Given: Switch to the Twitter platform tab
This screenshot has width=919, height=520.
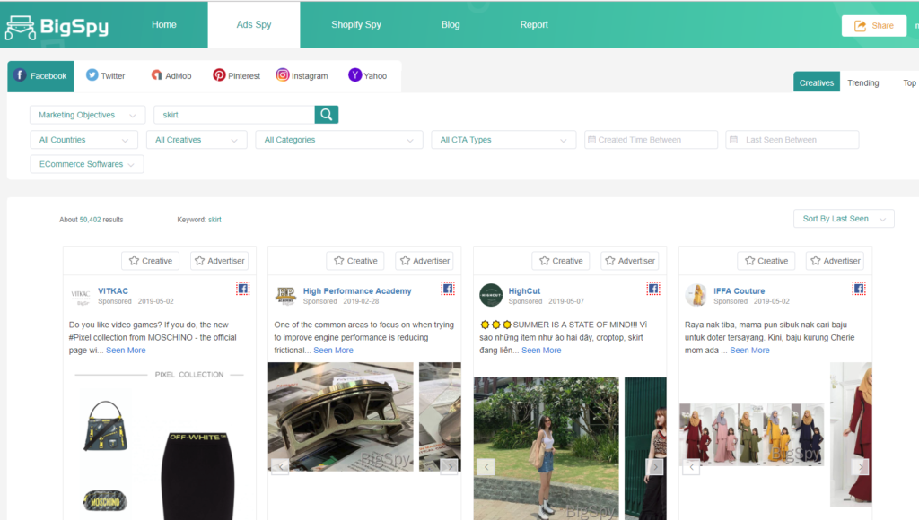Looking at the screenshot, I should pyautogui.click(x=106, y=75).
